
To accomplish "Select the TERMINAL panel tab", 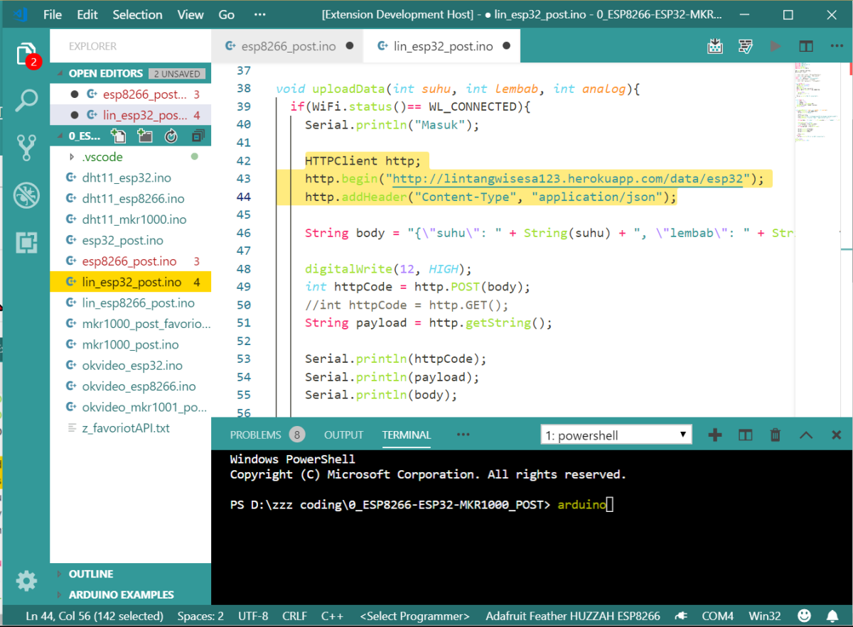I will 407,435.
